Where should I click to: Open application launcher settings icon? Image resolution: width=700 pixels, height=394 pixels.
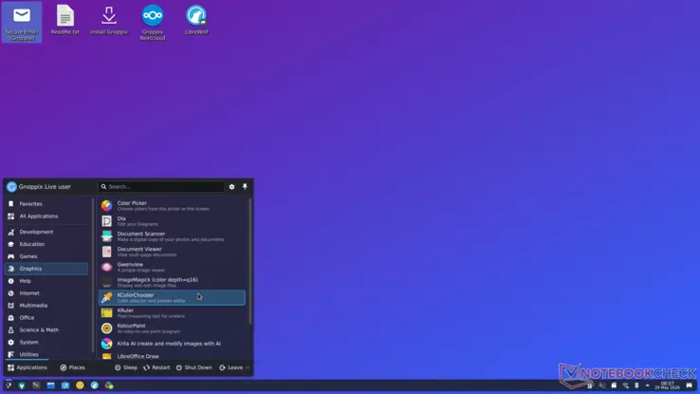tap(231, 187)
